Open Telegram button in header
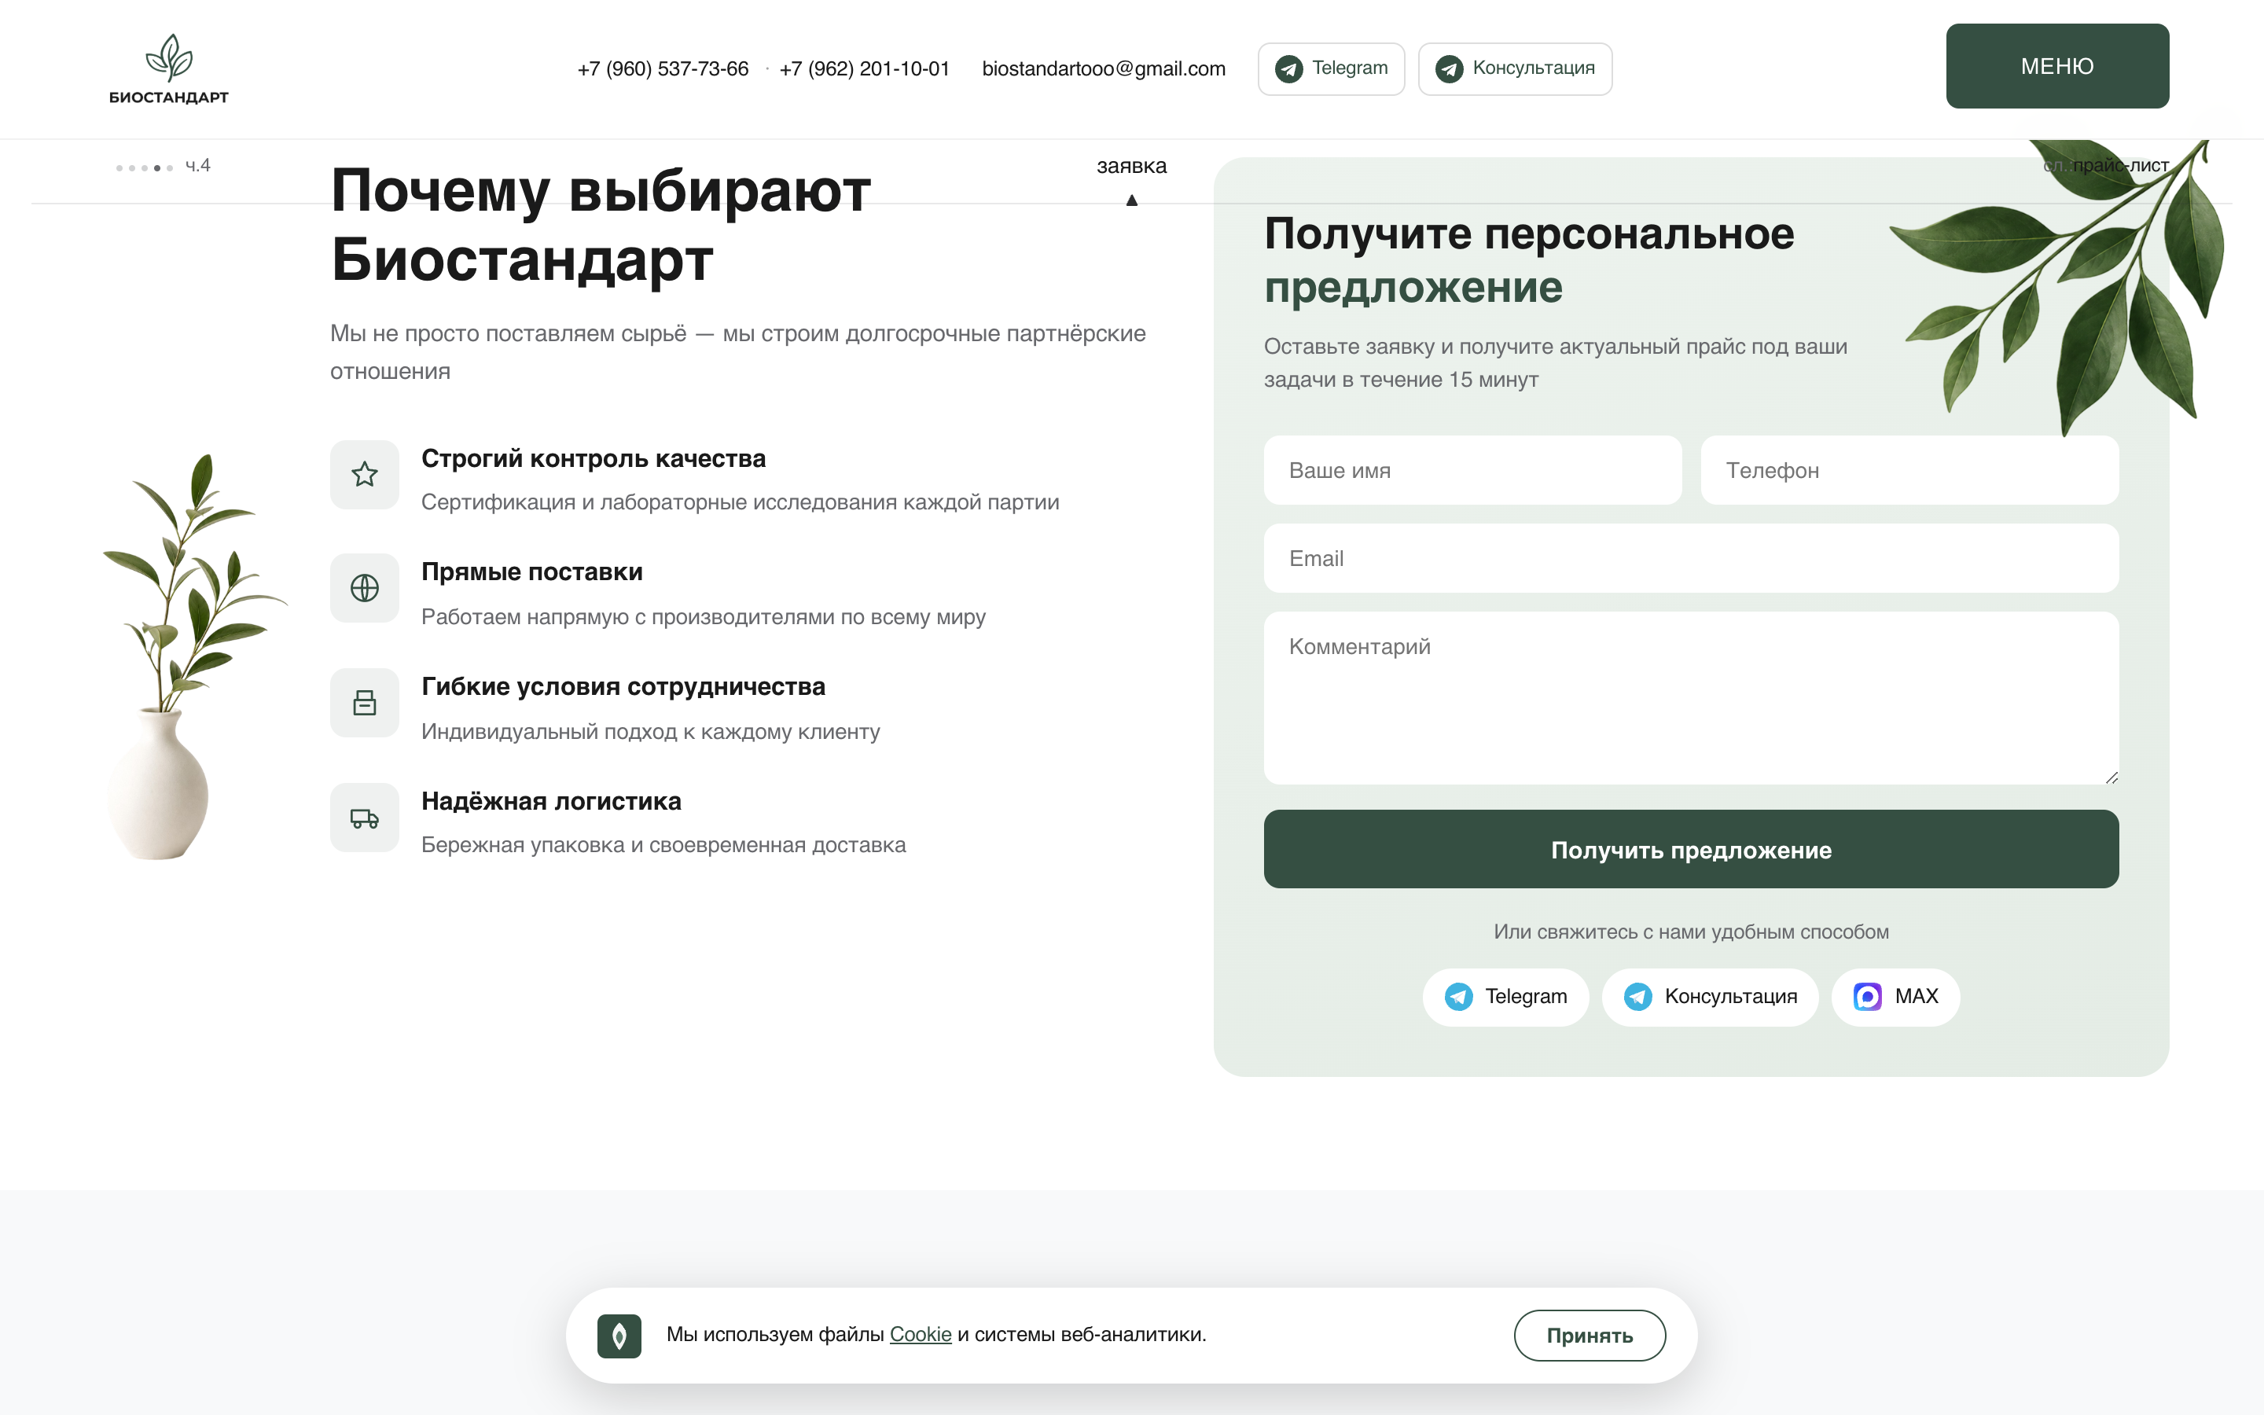Image resolution: width=2264 pixels, height=1415 pixels. [1330, 69]
